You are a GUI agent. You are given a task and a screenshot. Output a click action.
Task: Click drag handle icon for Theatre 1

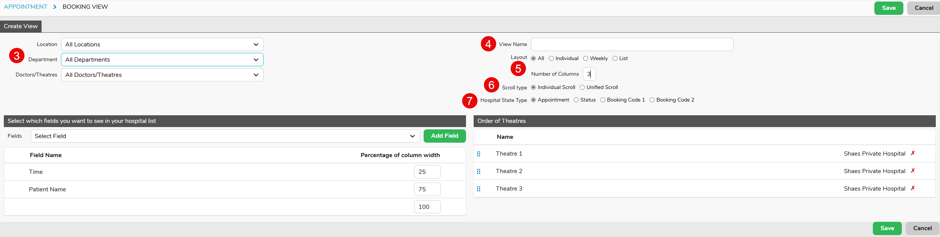point(479,154)
